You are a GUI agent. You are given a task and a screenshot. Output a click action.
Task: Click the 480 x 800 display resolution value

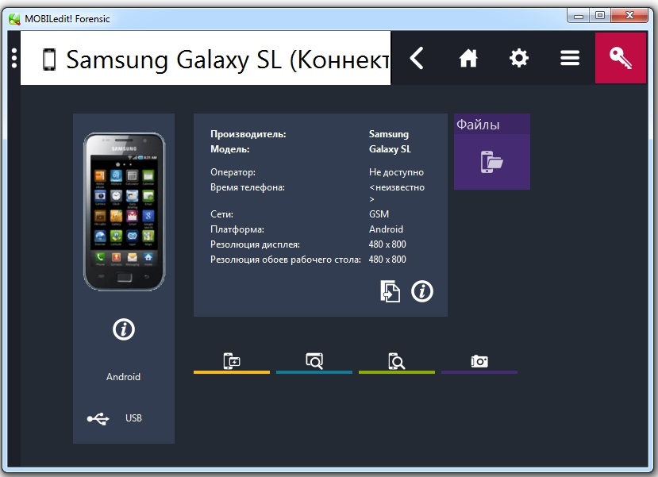[387, 244]
